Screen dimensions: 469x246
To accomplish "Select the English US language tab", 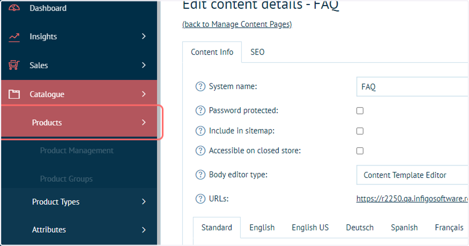I will (x=310, y=228).
